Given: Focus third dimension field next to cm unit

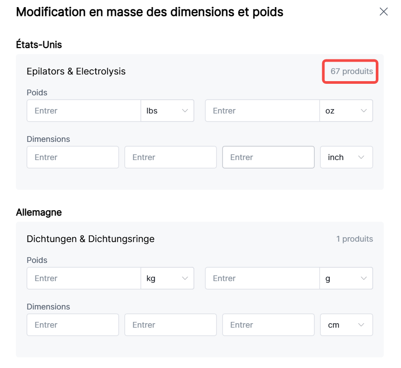Looking at the screenshot, I should click(268, 325).
